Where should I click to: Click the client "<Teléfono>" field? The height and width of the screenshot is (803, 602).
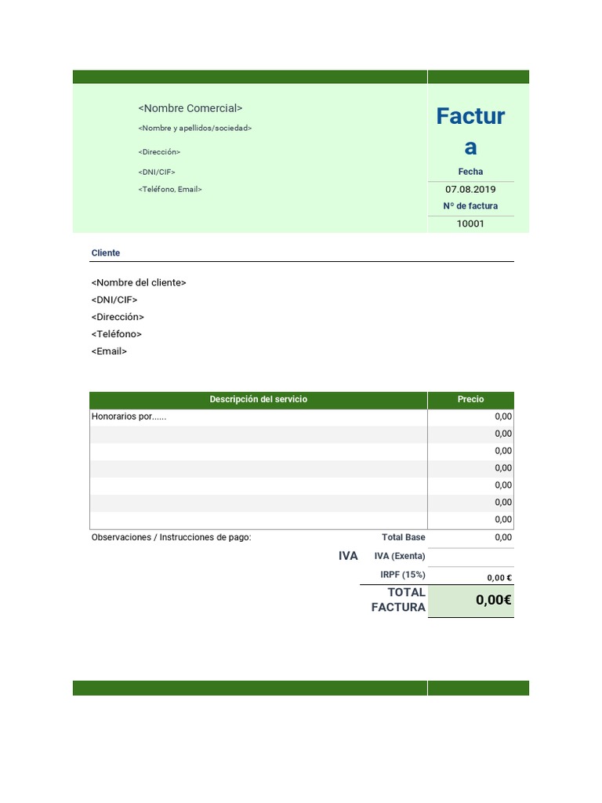(x=117, y=334)
